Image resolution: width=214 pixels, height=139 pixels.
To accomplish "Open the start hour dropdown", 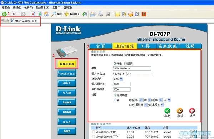I will [139, 100].
